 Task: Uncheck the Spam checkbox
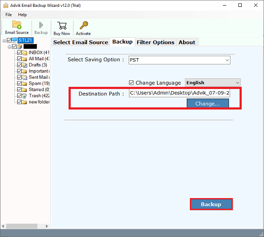click(x=19, y=83)
